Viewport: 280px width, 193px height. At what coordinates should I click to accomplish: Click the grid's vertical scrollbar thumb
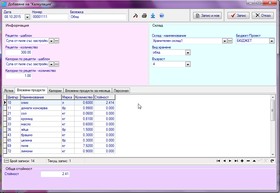click(x=273, y=110)
